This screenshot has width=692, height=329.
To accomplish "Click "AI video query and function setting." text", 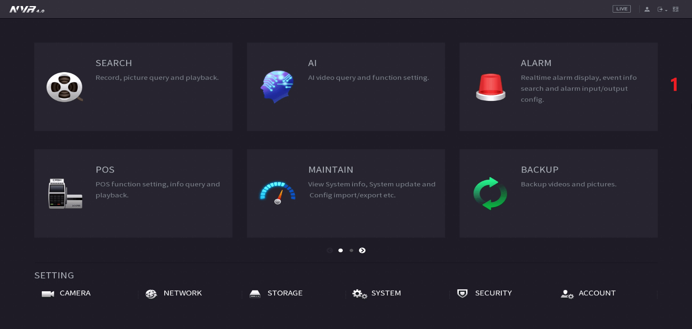I will 368,78.
